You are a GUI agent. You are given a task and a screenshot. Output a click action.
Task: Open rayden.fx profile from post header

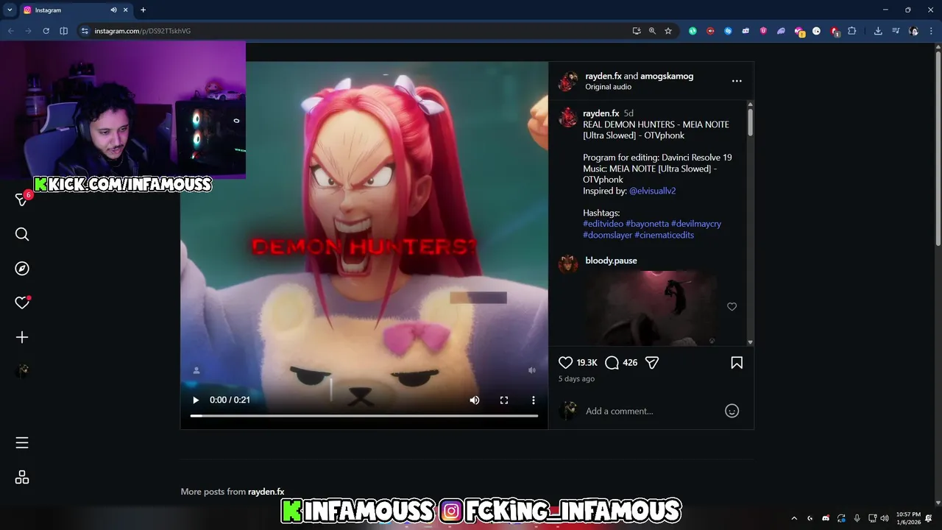coord(602,76)
